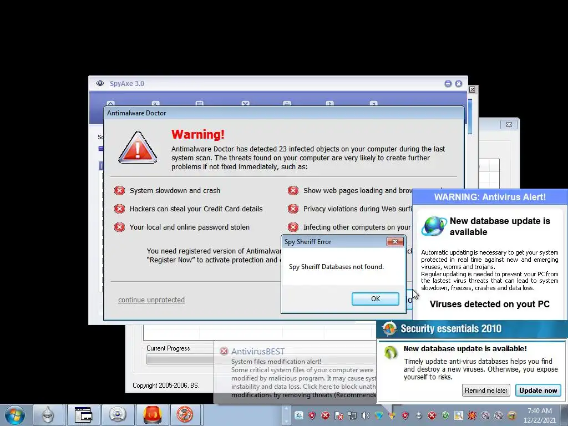This screenshot has width=568, height=426.
Task: Close the grey window behind SpyAxe on right
Action: (x=509, y=125)
